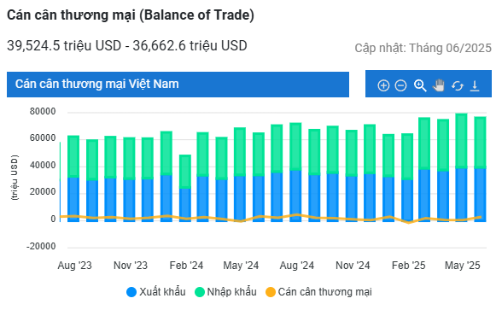This screenshot has width=502, height=310.
Task: Click the Cập nhật Tháng 06/2025 text
Action: (423, 48)
